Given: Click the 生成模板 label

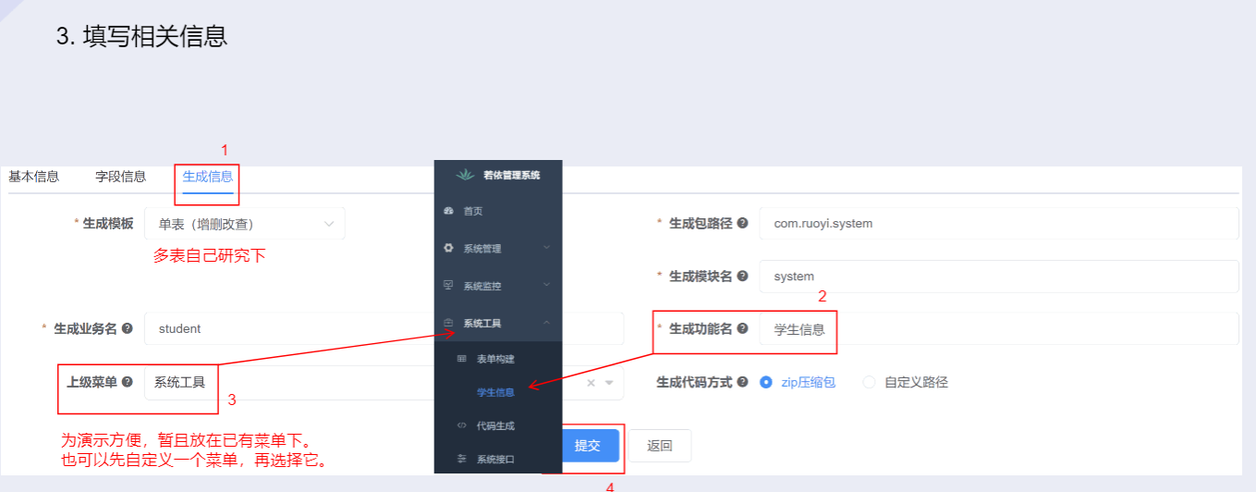Looking at the screenshot, I should tap(108, 224).
